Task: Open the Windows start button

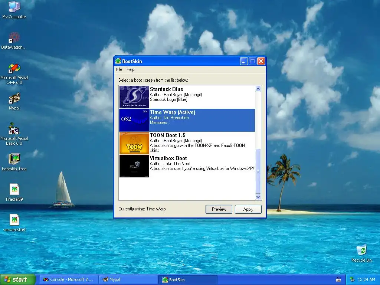Action: tap(18, 279)
